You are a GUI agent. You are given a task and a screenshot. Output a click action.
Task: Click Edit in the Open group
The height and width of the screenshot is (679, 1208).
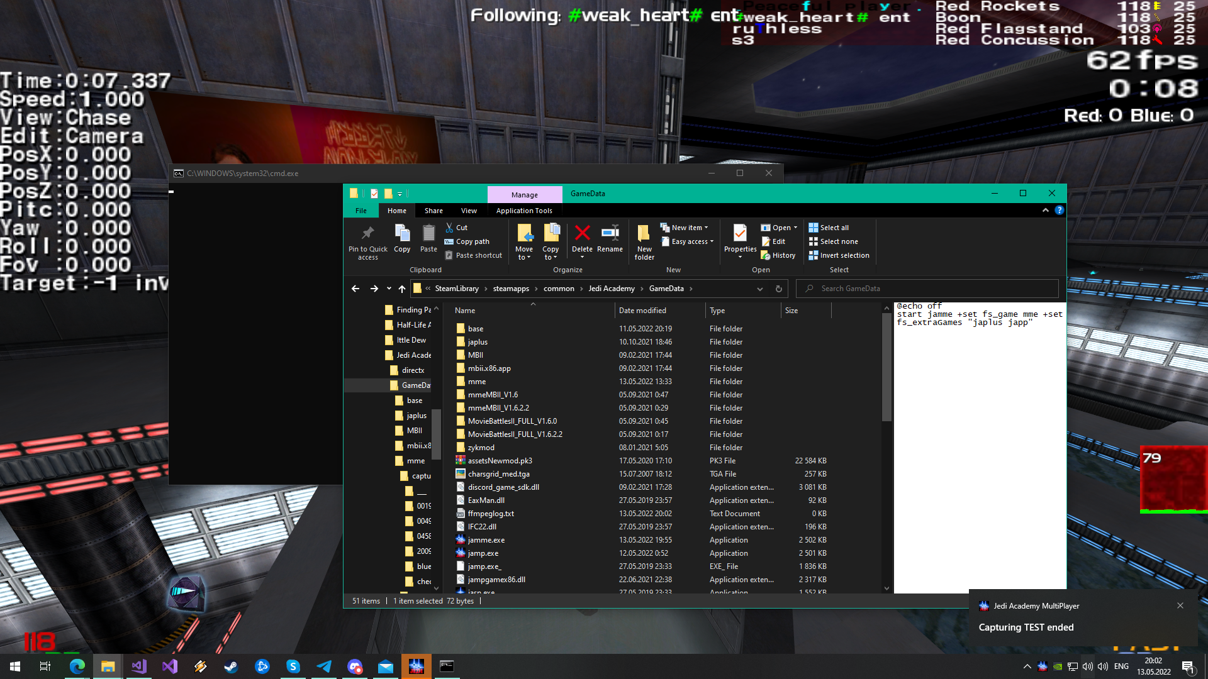[x=774, y=241]
